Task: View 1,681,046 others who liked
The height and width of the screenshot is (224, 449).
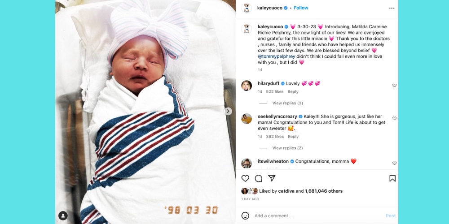Action: pyautogui.click(x=324, y=191)
